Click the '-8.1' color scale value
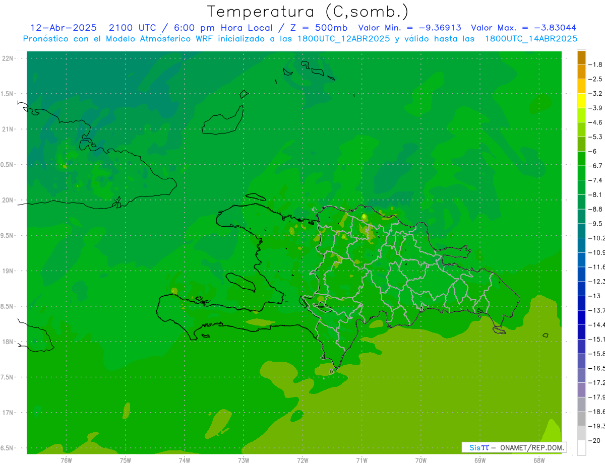Viewport: 605px width, 467px height. [x=595, y=194]
